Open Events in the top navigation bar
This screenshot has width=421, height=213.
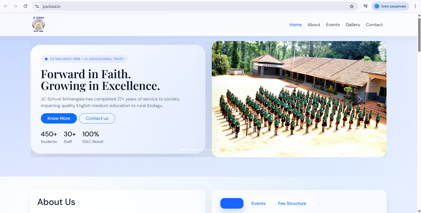pyautogui.click(x=333, y=25)
